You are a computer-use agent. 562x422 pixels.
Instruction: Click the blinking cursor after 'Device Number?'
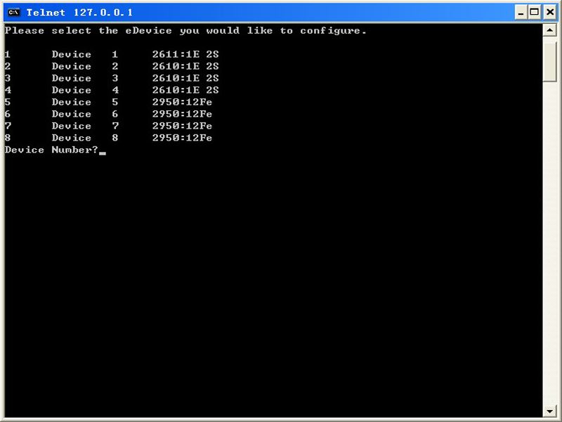tap(103, 153)
